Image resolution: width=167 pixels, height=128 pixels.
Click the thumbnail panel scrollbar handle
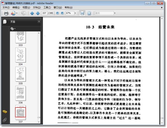point(39,117)
